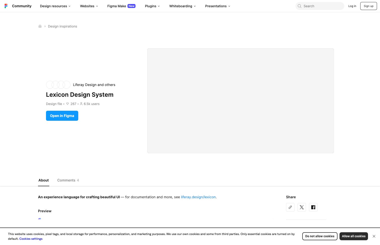Image resolution: width=380 pixels, height=245 pixels.
Task: Click a Liferay Design contributor avatar
Action: coord(50,85)
